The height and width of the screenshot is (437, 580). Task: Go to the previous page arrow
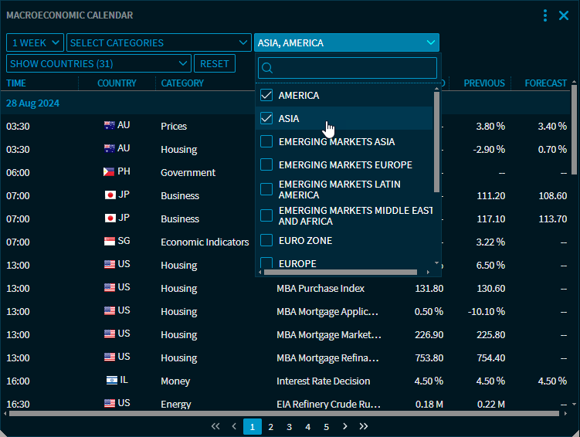(x=234, y=426)
